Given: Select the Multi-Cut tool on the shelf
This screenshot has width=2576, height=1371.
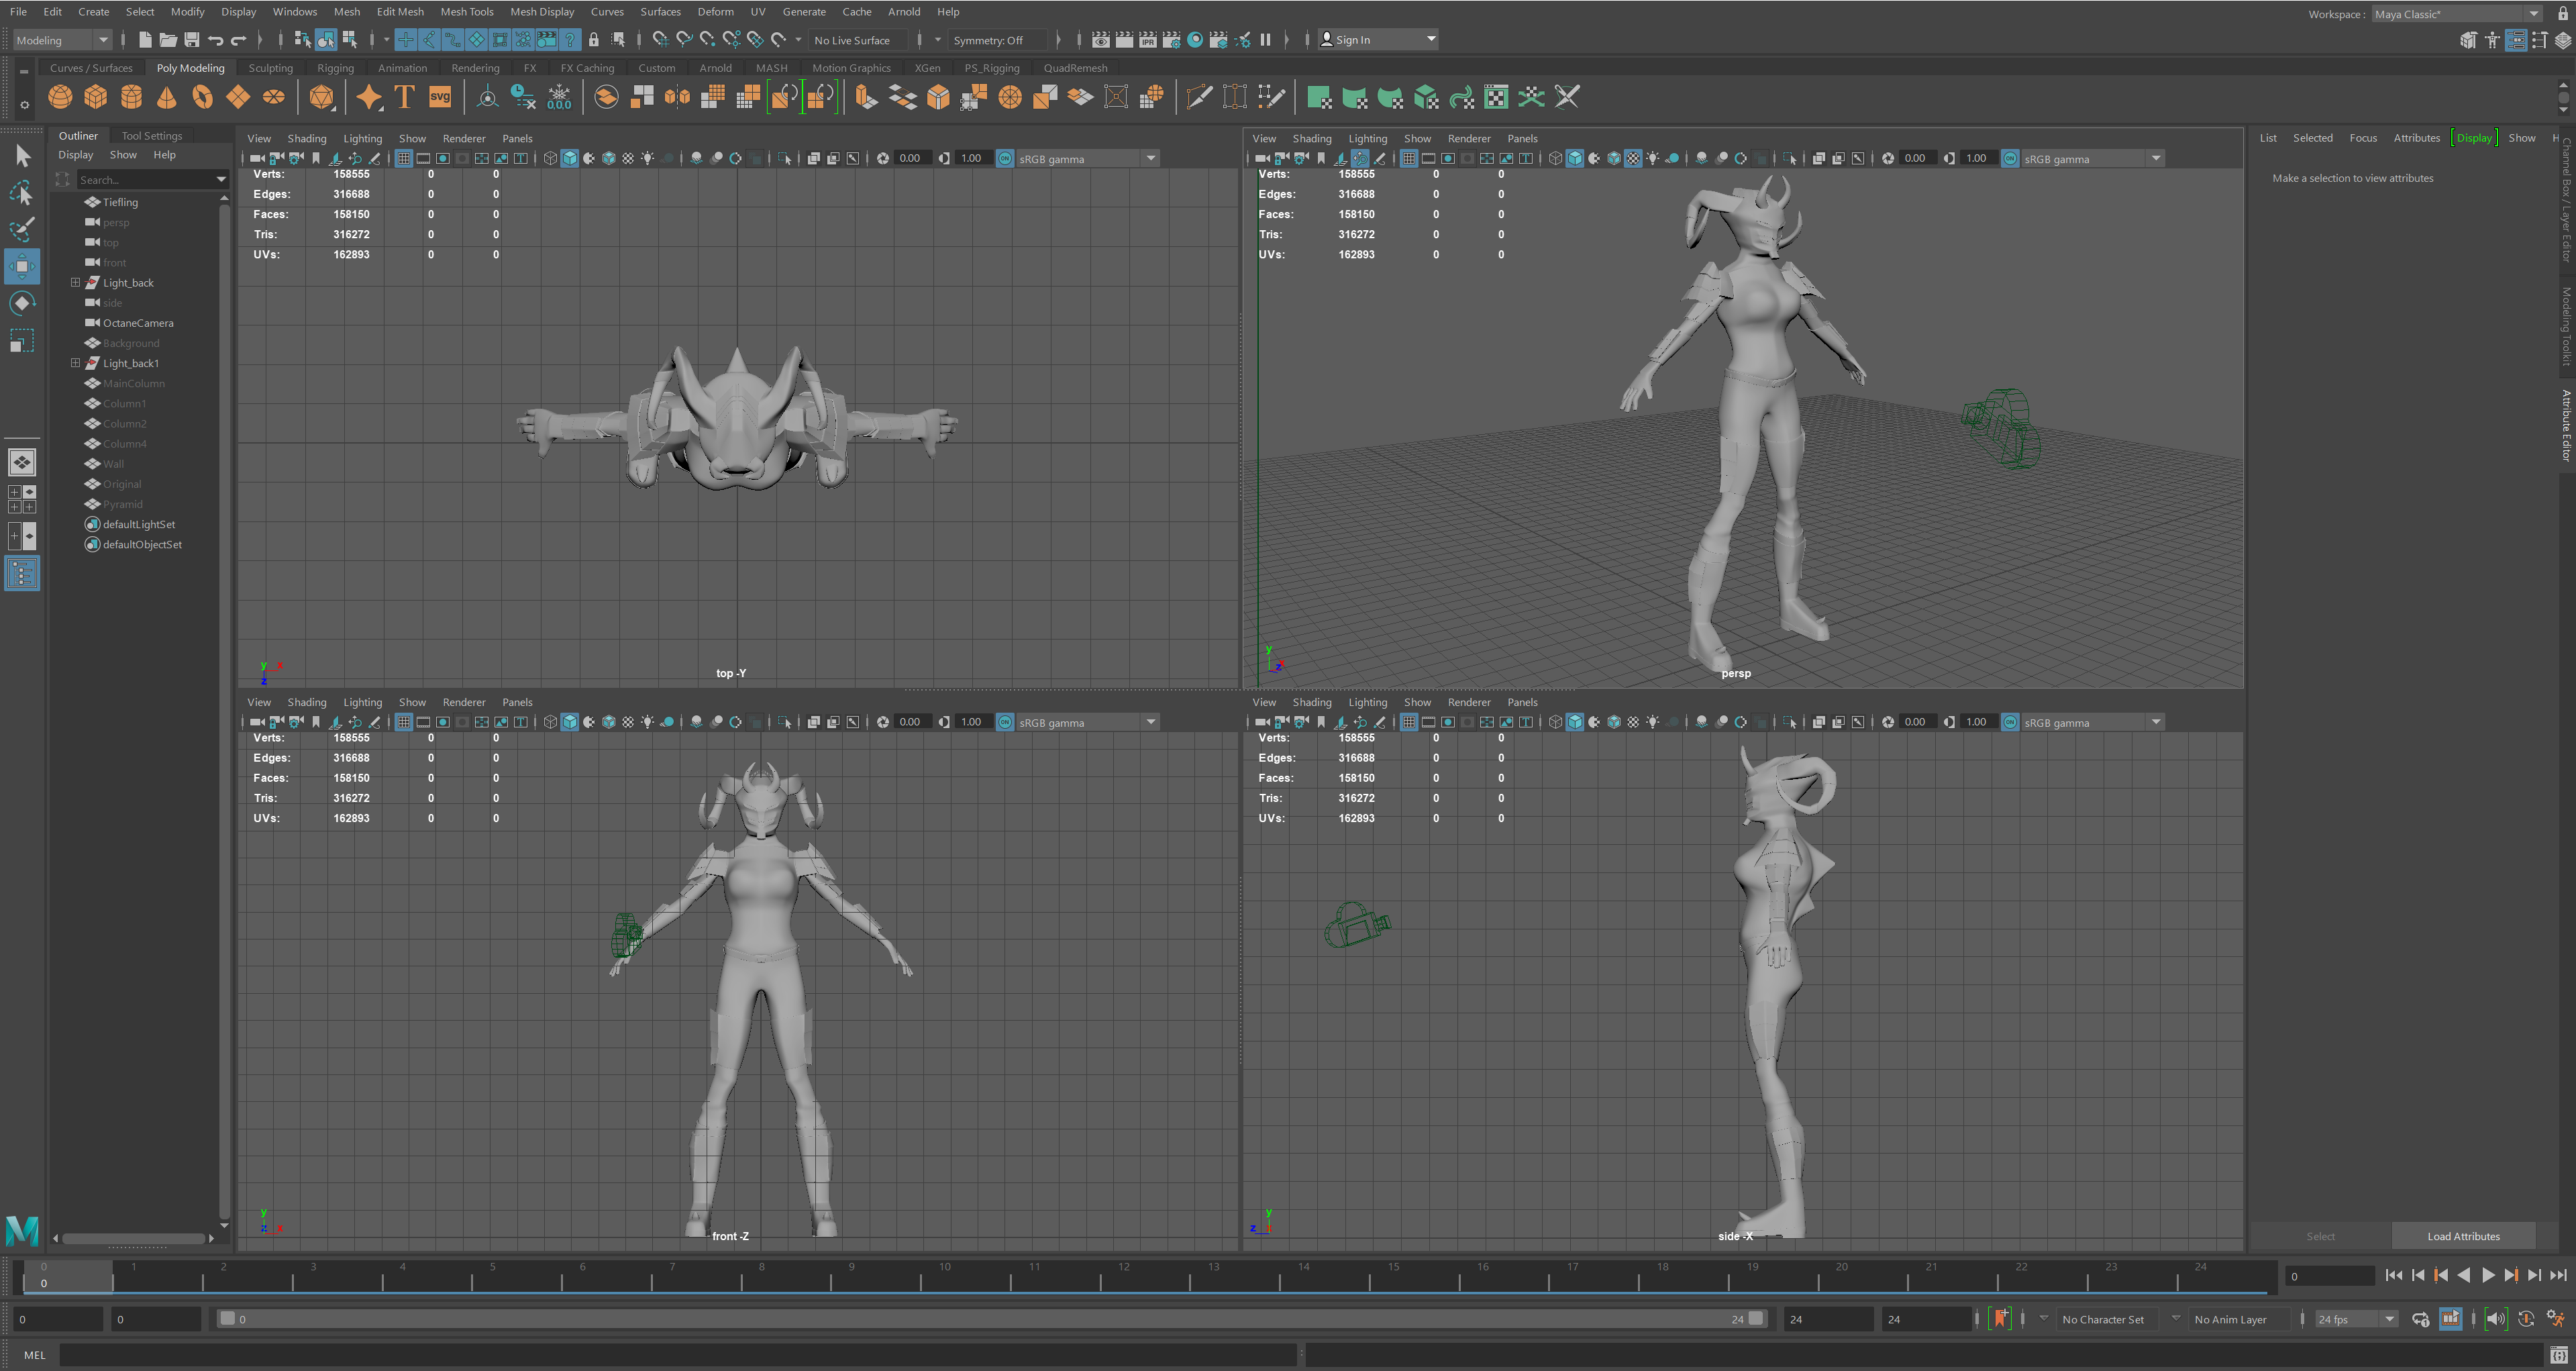Looking at the screenshot, I should (1199, 97).
